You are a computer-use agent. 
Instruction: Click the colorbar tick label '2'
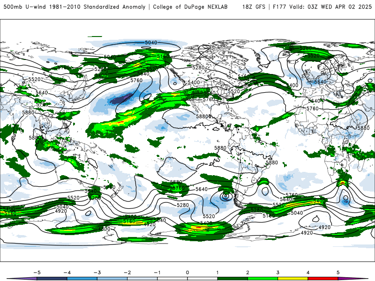tap(247, 273)
